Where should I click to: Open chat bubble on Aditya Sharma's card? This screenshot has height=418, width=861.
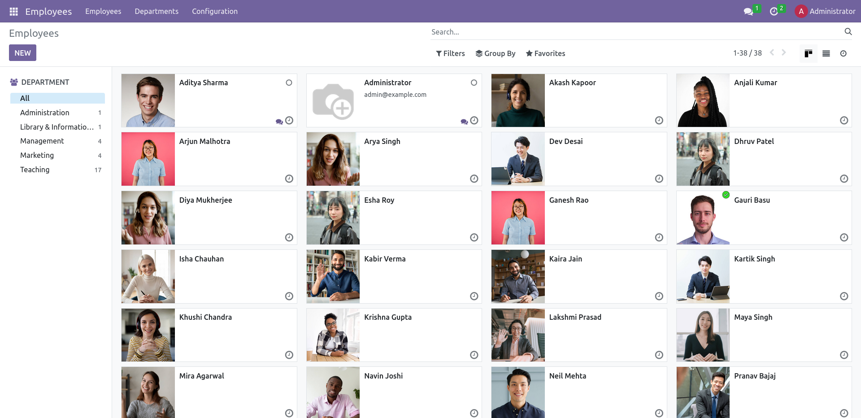278,121
